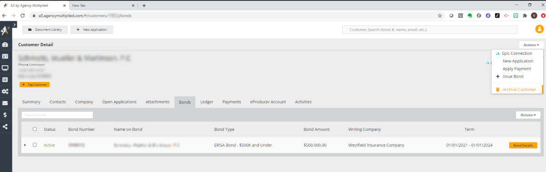Image resolution: width=546 pixels, height=172 pixels.
Task: Open the list view icon in sidebar
Action: click(5, 79)
